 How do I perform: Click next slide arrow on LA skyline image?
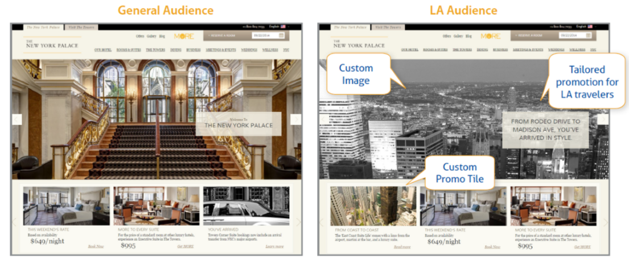point(602,119)
